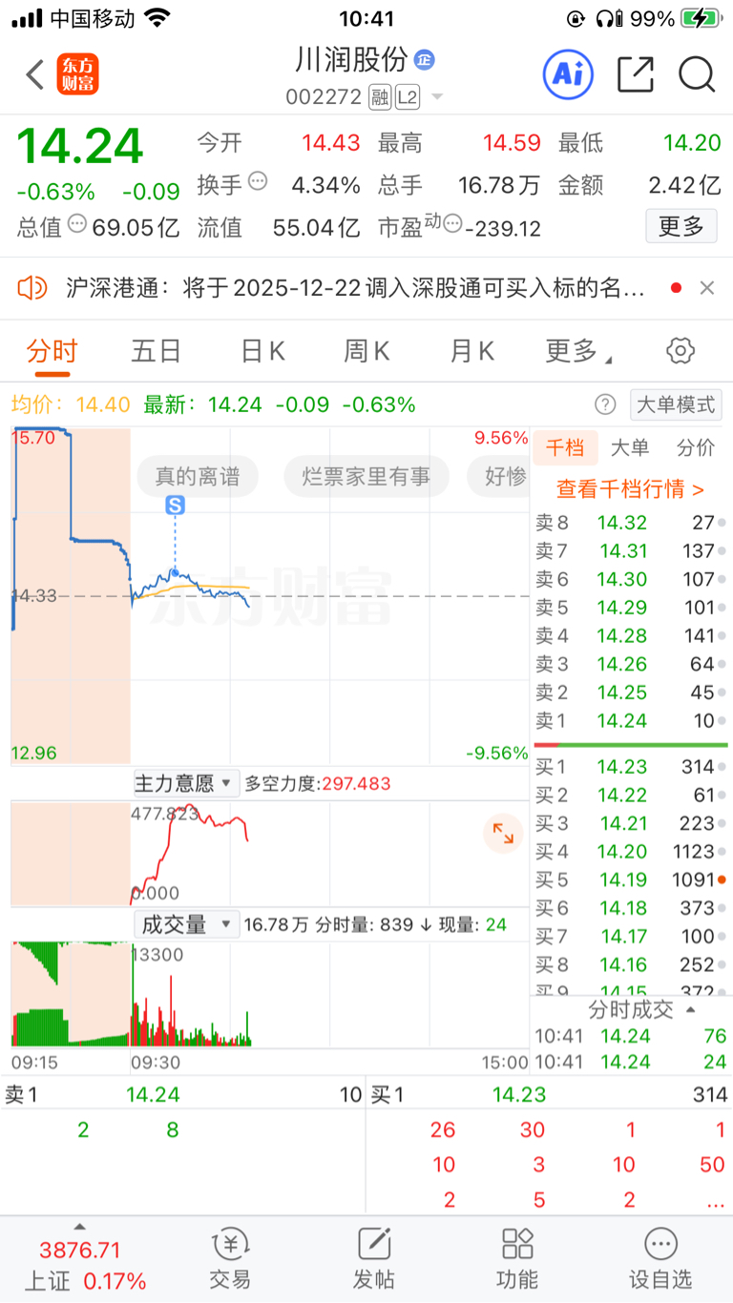Tap the 换手 info bubble icon
Image resolution: width=733 pixels, height=1303 pixels.
(x=258, y=181)
